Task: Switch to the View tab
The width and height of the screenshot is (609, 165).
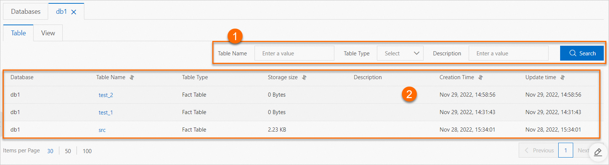Action: coord(48,33)
